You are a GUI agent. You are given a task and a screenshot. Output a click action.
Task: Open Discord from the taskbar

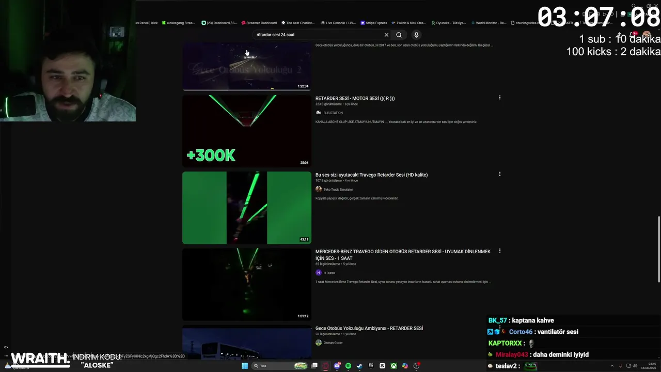pos(337,366)
